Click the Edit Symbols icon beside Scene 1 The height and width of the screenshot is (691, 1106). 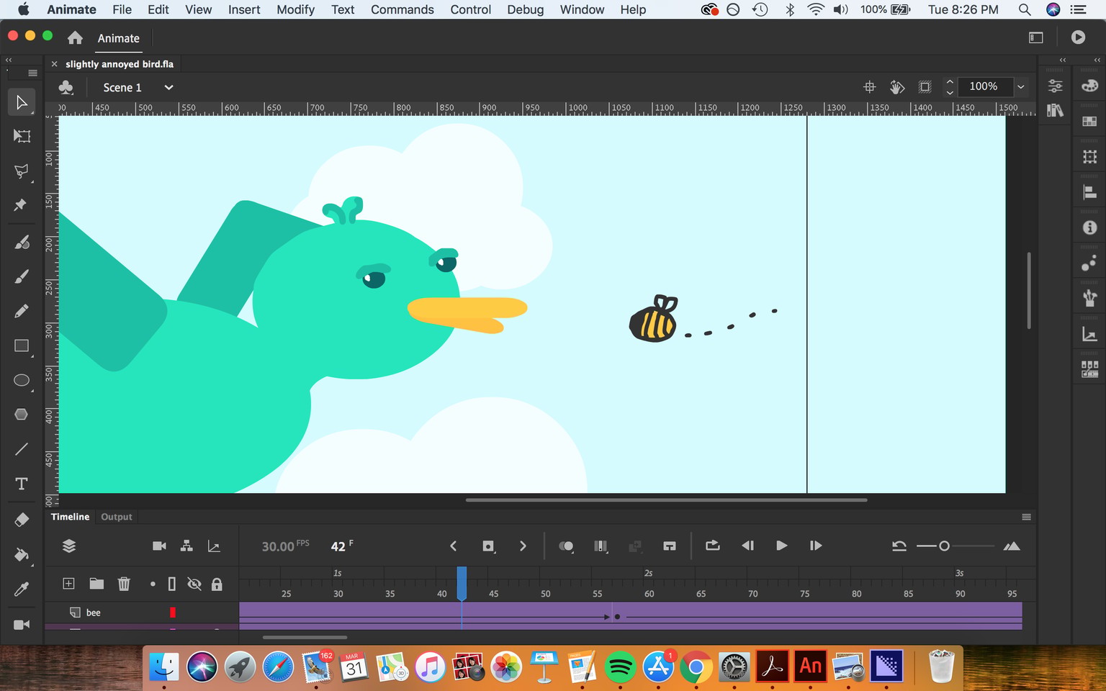click(66, 87)
